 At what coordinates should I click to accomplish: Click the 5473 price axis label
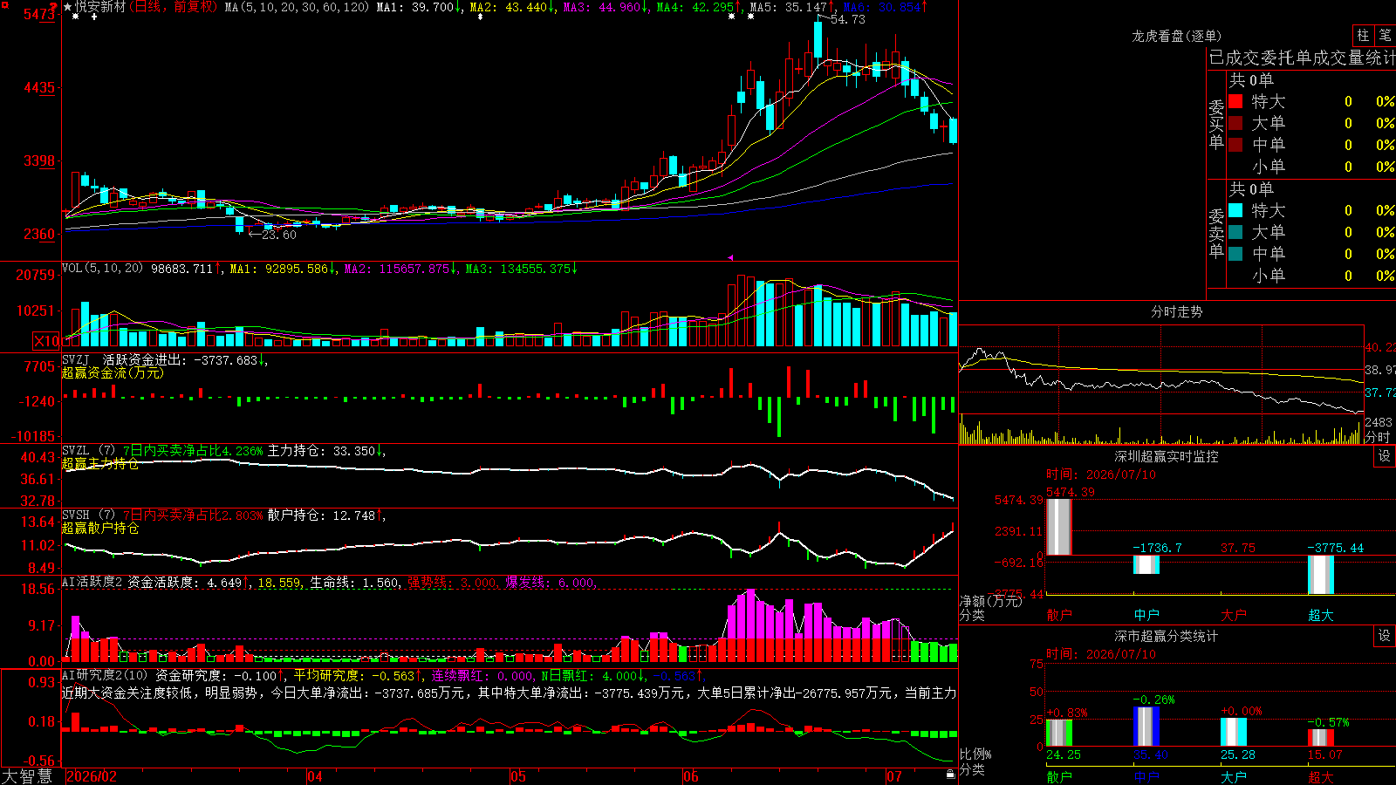[39, 14]
